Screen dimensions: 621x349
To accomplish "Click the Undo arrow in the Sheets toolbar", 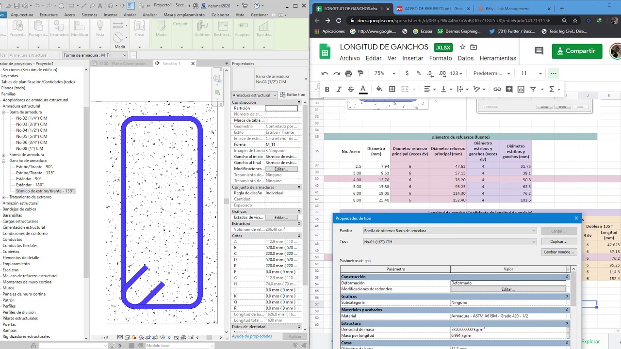I will point(325,74).
